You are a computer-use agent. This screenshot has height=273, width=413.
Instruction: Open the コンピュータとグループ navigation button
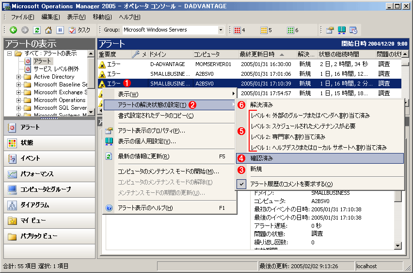point(49,189)
